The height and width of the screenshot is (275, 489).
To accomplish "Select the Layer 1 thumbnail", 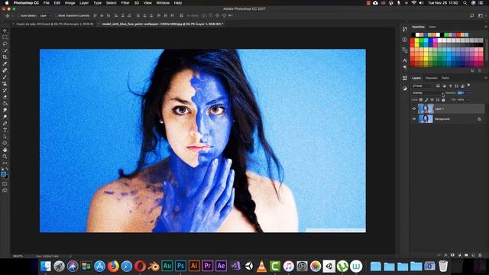I will tap(426, 108).
